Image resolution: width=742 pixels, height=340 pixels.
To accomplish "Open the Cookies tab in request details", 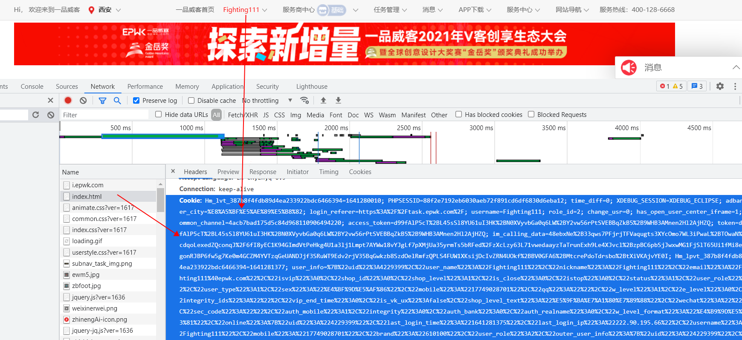I will pyautogui.click(x=360, y=171).
